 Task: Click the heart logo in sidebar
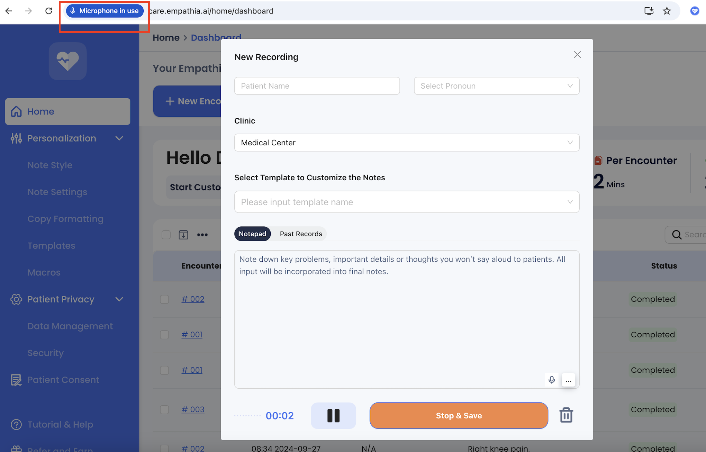click(x=67, y=61)
